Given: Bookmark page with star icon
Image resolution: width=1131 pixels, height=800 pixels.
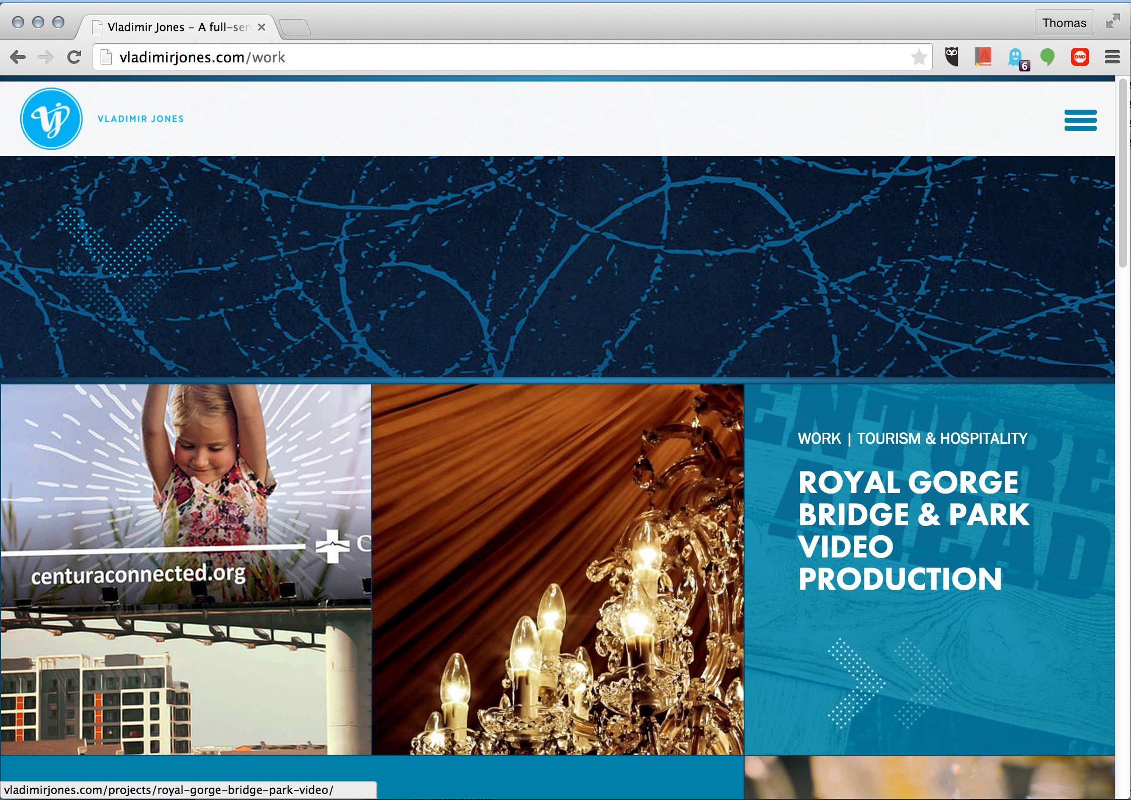Looking at the screenshot, I should pyautogui.click(x=919, y=57).
